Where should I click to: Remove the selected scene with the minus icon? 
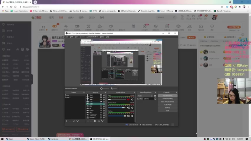[x=70, y=121]
